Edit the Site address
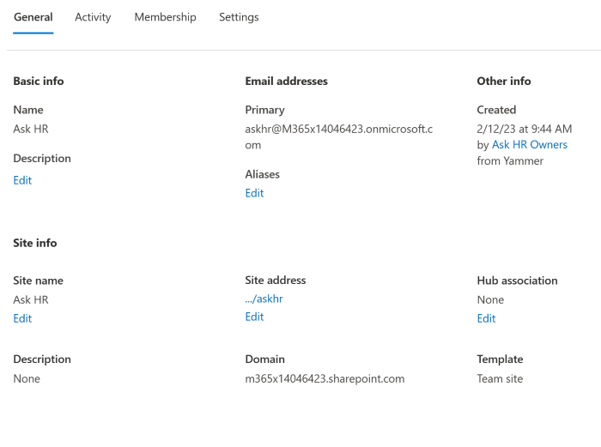 [254, 317]
